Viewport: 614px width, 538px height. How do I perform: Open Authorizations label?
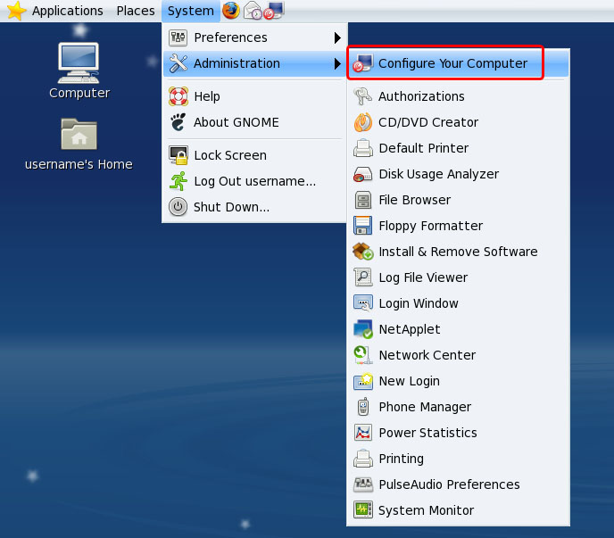(421, 96)
